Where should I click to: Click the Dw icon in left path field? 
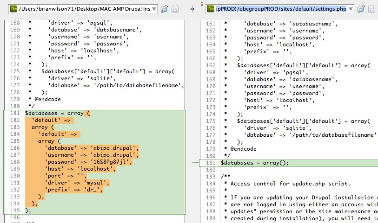(x=13, y=9)
